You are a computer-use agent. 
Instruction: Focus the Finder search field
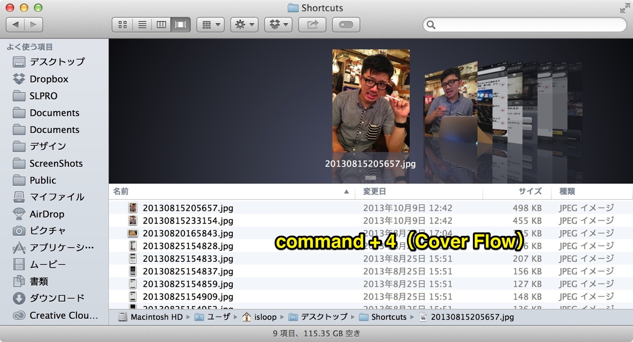[525, 25]
